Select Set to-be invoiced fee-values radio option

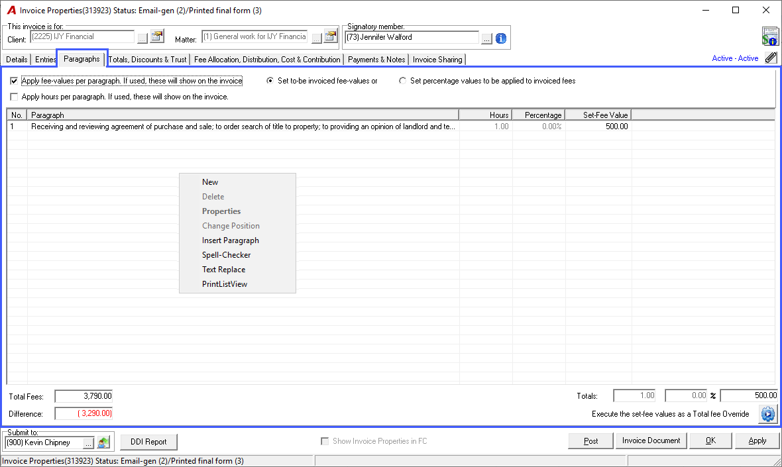pyautogui.click(x=270, y=81)
